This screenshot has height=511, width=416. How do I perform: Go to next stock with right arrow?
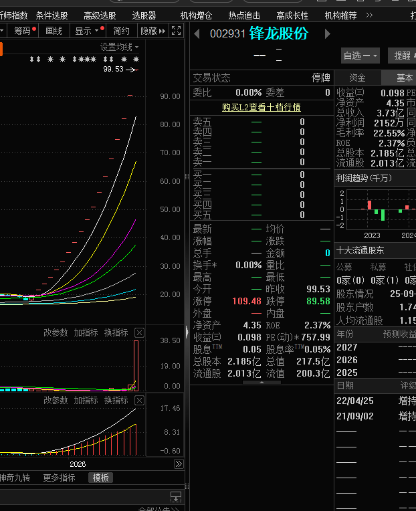tap(328, 33)
